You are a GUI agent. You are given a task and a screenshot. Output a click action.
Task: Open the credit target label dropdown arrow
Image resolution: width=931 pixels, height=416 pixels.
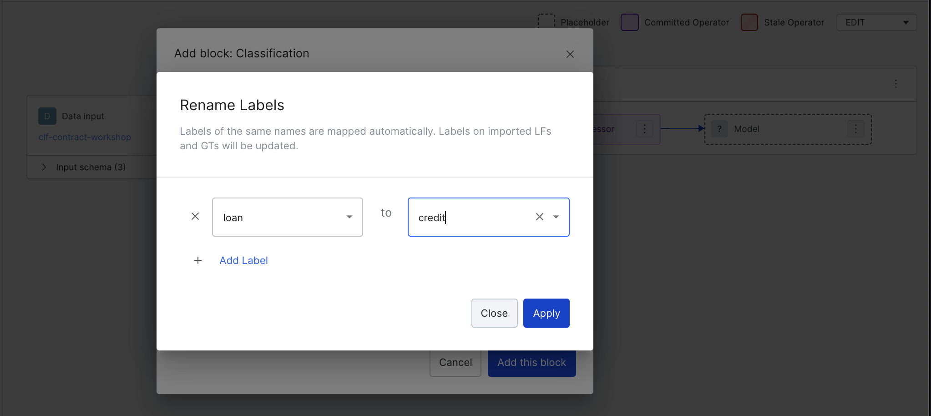coord(556,217)
